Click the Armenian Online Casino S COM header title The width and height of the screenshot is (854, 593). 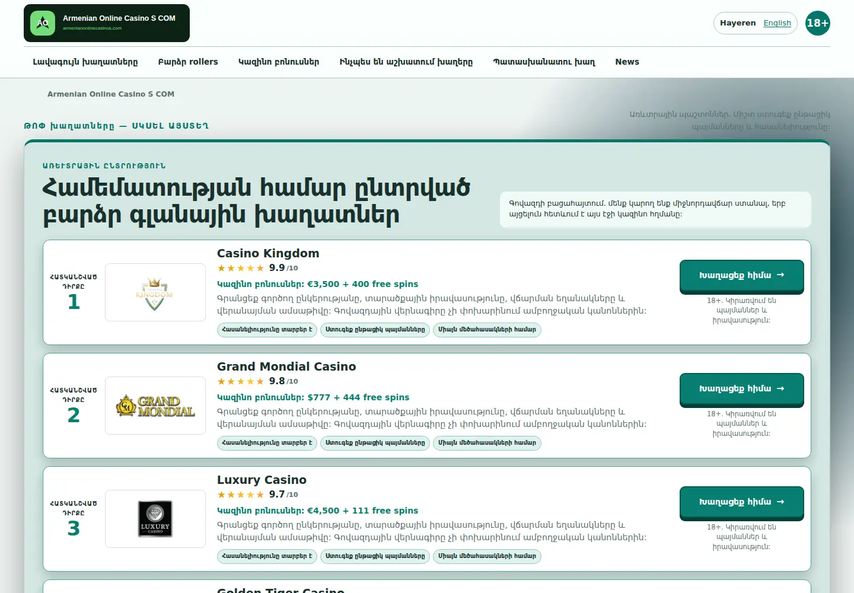pos(119,18)
